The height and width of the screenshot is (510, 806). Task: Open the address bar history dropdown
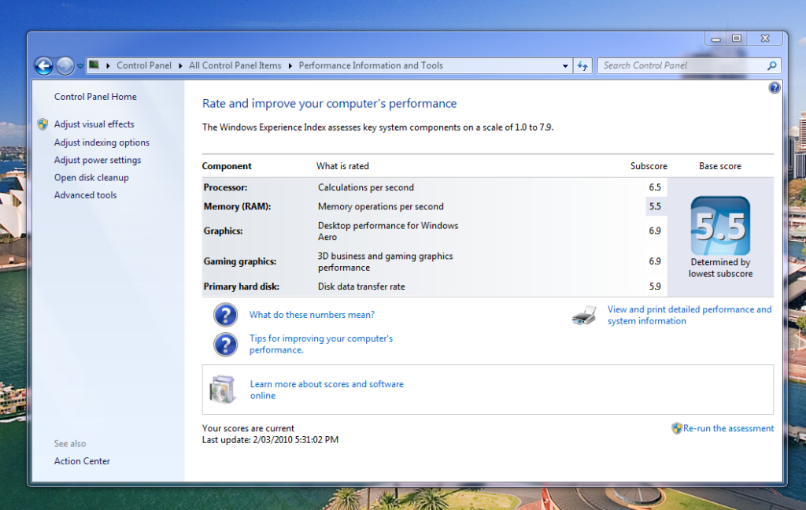[565, 66]
